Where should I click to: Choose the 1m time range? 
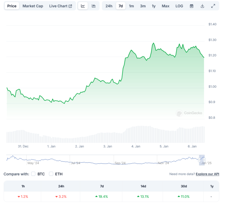(x=131, y=6)
